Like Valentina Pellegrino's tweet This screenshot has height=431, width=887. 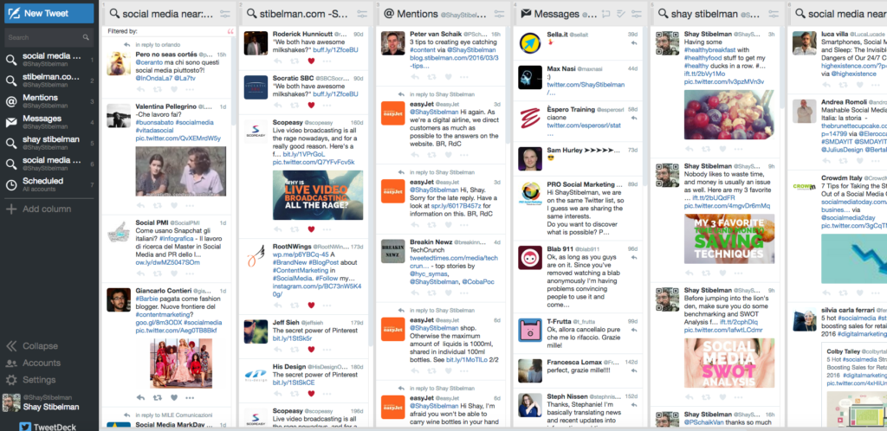click(x=173, y=206)
